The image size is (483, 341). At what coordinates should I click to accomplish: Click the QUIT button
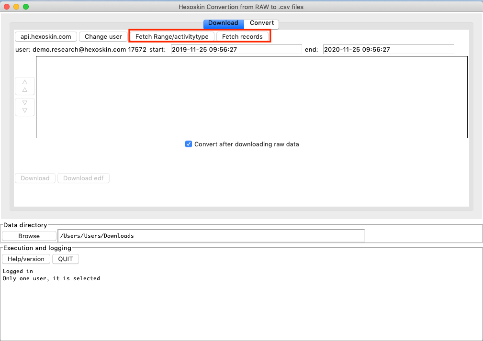[x=66, y=259]
